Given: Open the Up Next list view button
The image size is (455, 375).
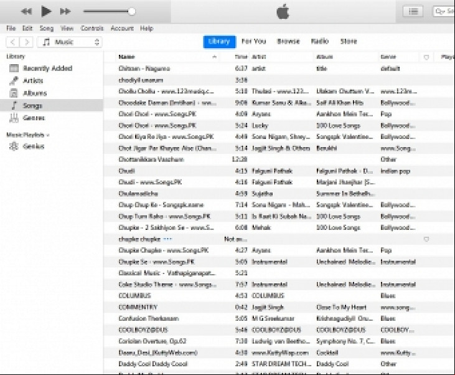Looking at the screenshot, I should click(x=413, y=11).
